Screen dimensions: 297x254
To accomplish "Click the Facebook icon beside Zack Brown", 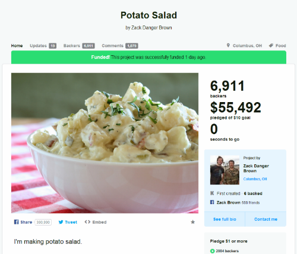I will point(212,202).
